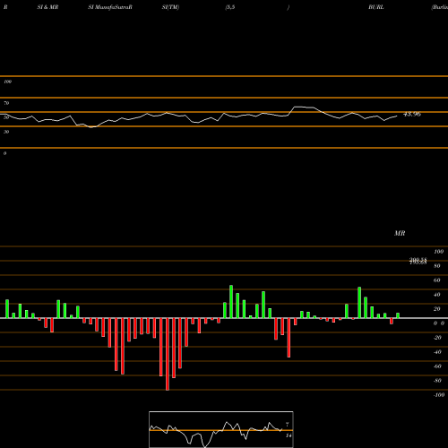Click the MR axis label 40
The width and height of the screenshot is (448, 448).
pos(437,295)
